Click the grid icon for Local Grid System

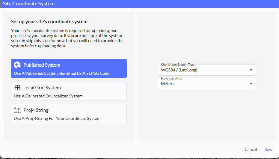click(x=17, y=88)
